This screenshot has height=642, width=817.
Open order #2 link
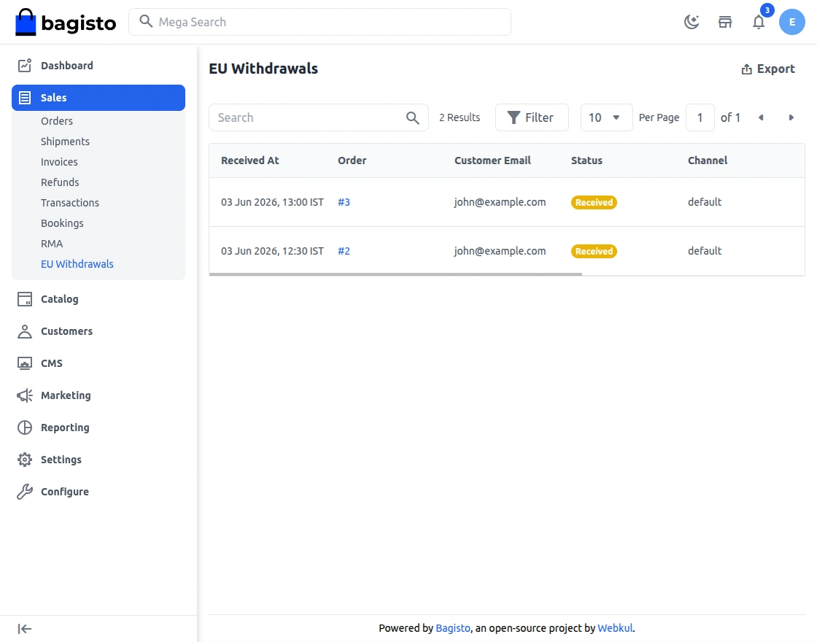pos(344,251)
